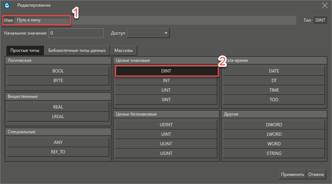Open the Массивы tab
The image size is (332, 184).
123,50
